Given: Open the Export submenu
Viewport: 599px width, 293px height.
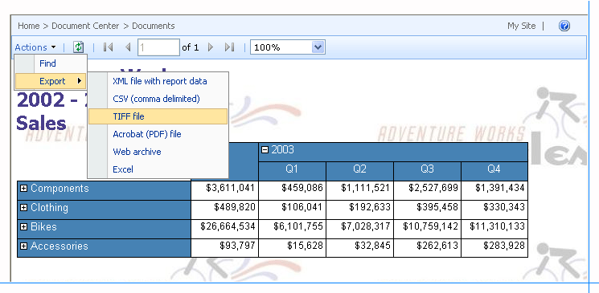Looking at the screenshot, I should point(51,81).
